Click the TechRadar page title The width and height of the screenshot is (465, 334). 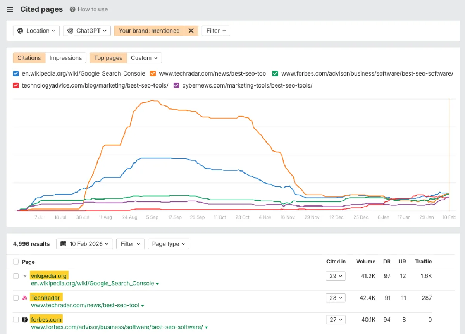click(x=45, y=298)
